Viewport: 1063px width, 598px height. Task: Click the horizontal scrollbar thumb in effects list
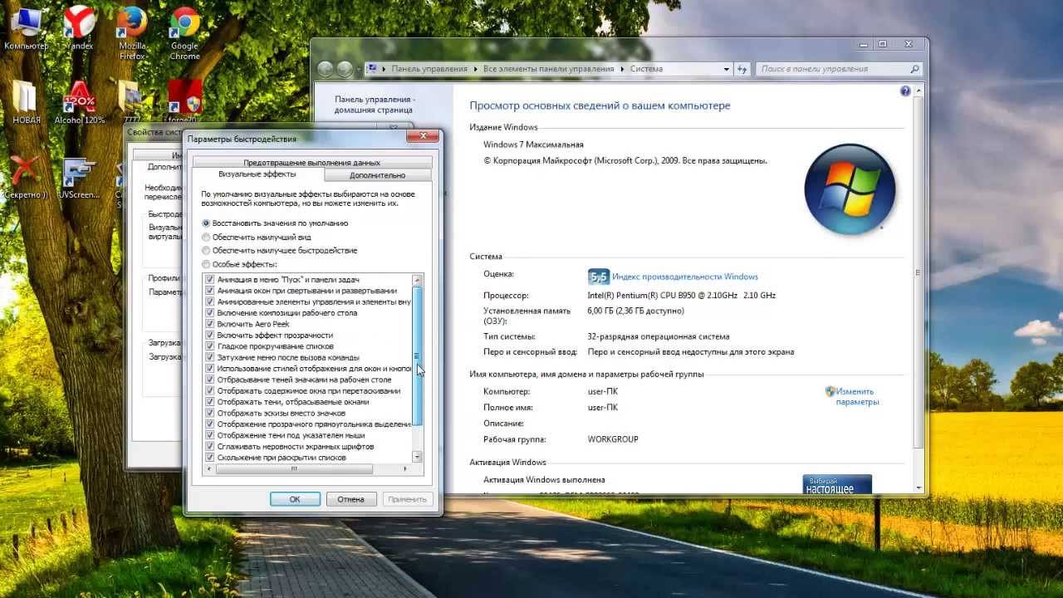[x=293, y=468]
